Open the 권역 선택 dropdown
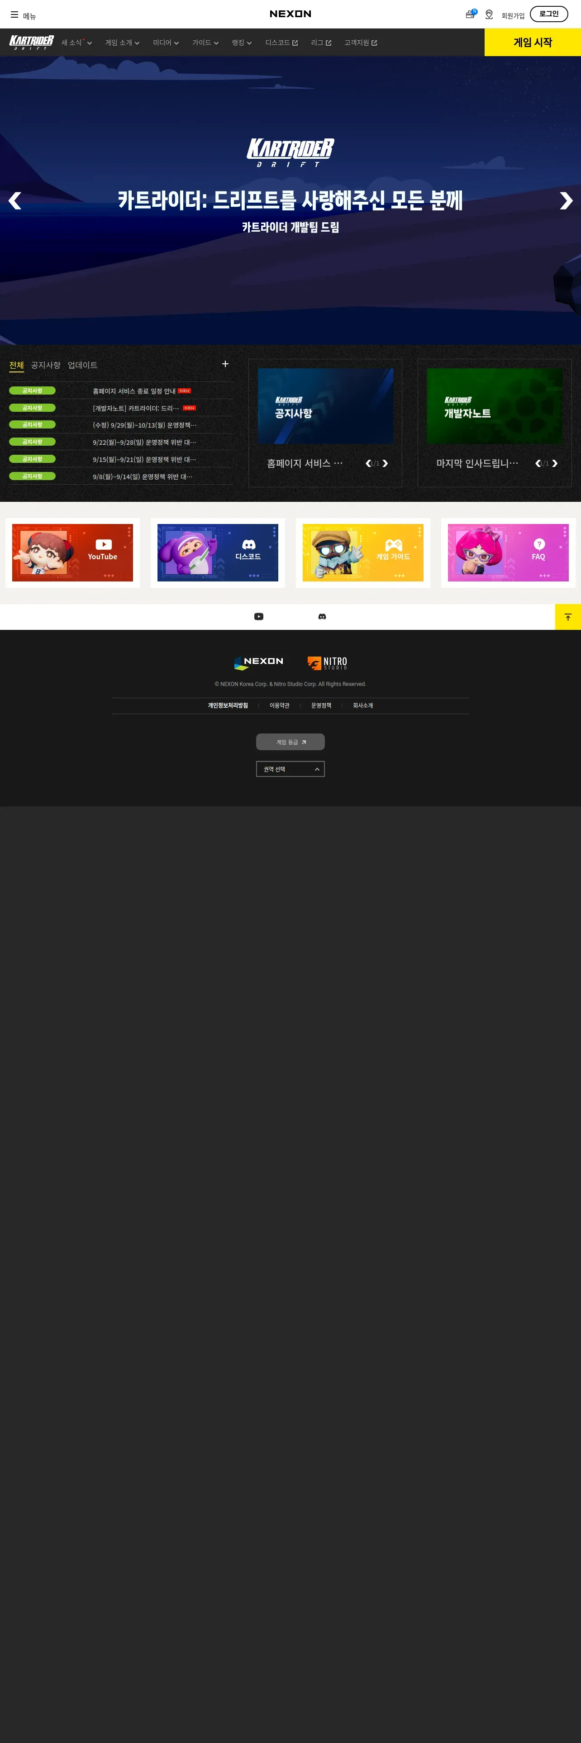This screenshot has height=1743, width=581. pyautogui.click(x=290, y=769)
